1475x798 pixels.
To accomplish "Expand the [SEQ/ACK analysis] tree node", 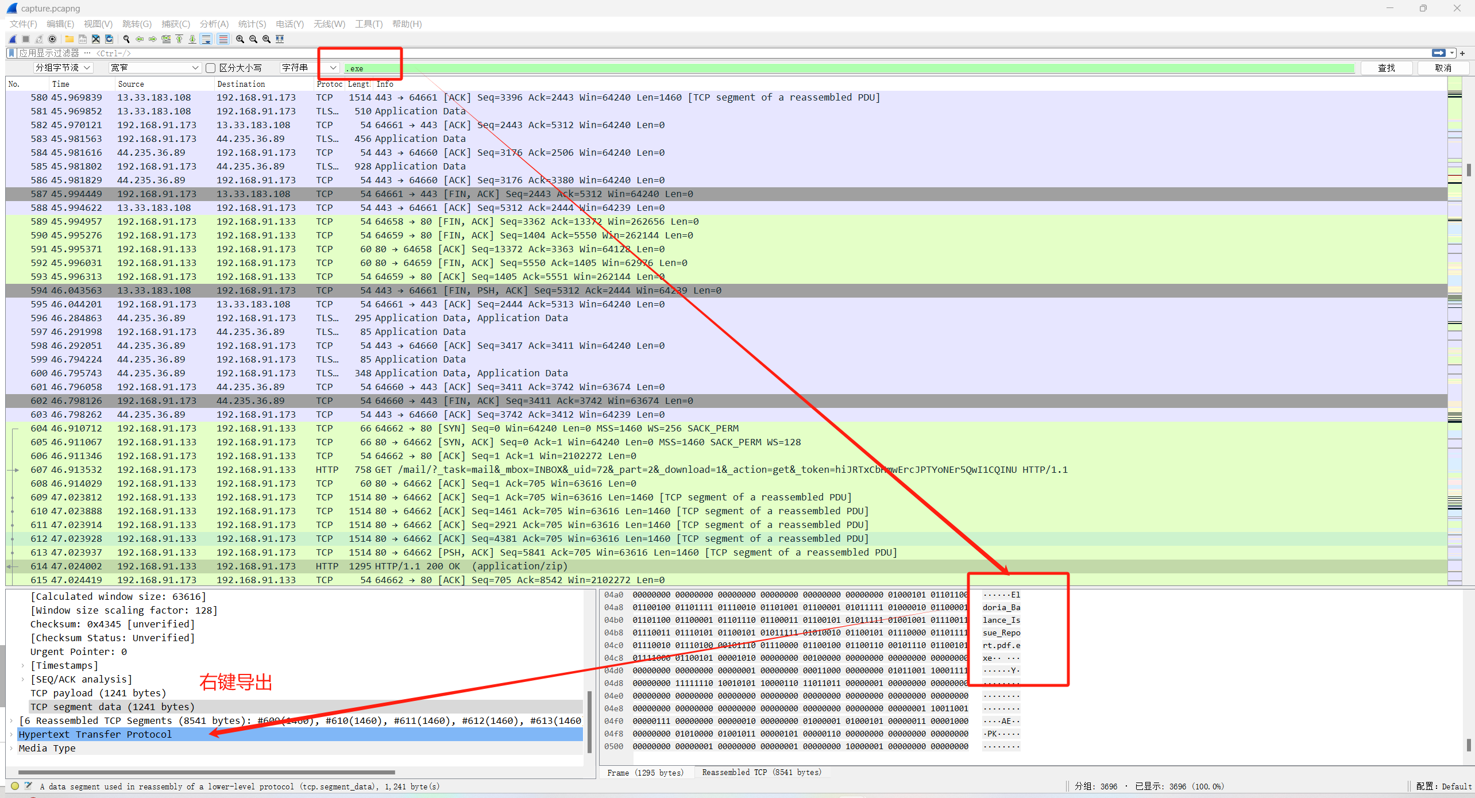I will [x=23, y=679].
